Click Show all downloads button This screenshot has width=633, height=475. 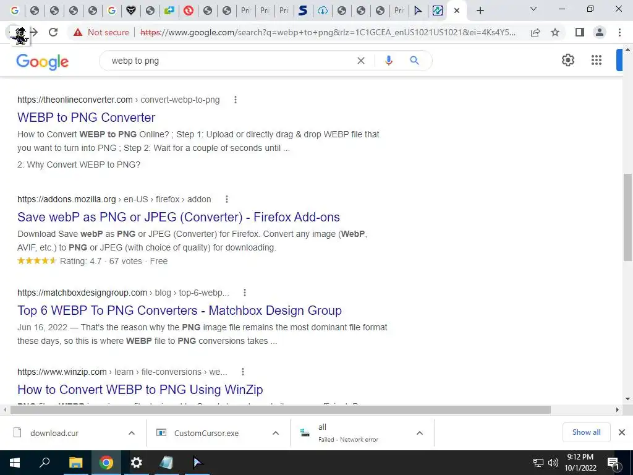pyautogui.click(x=586, y=432)
